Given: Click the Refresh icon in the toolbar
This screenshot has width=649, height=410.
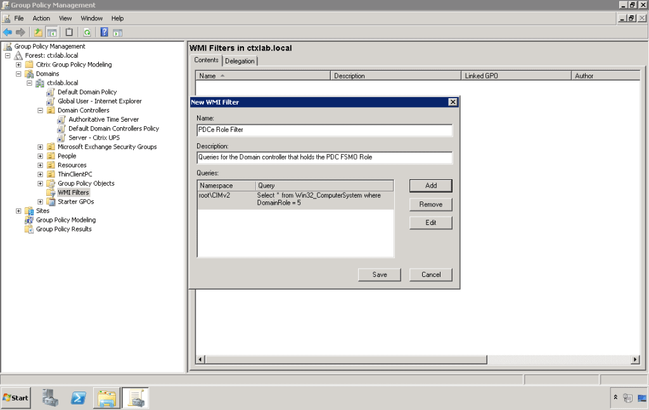Looking at the screenshot, I should [86, 32].
